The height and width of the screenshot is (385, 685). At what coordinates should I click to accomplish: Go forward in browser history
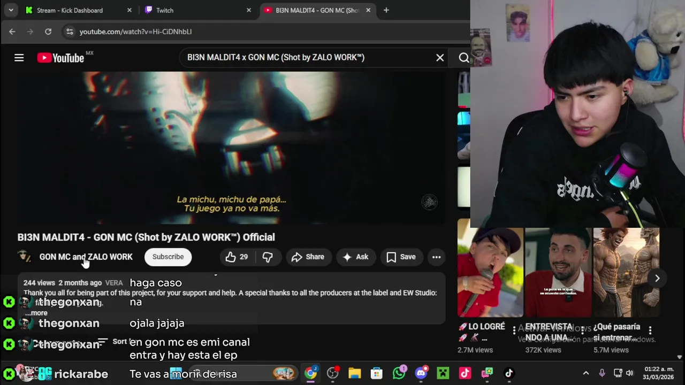click(31, 32)
